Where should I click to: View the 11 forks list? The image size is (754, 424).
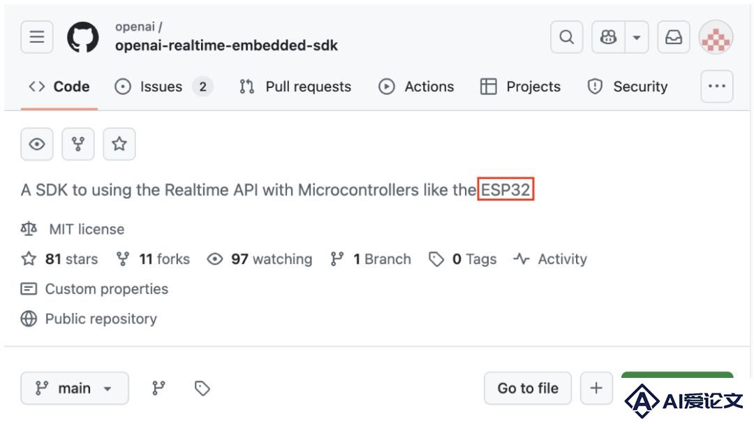click(153, 259)
